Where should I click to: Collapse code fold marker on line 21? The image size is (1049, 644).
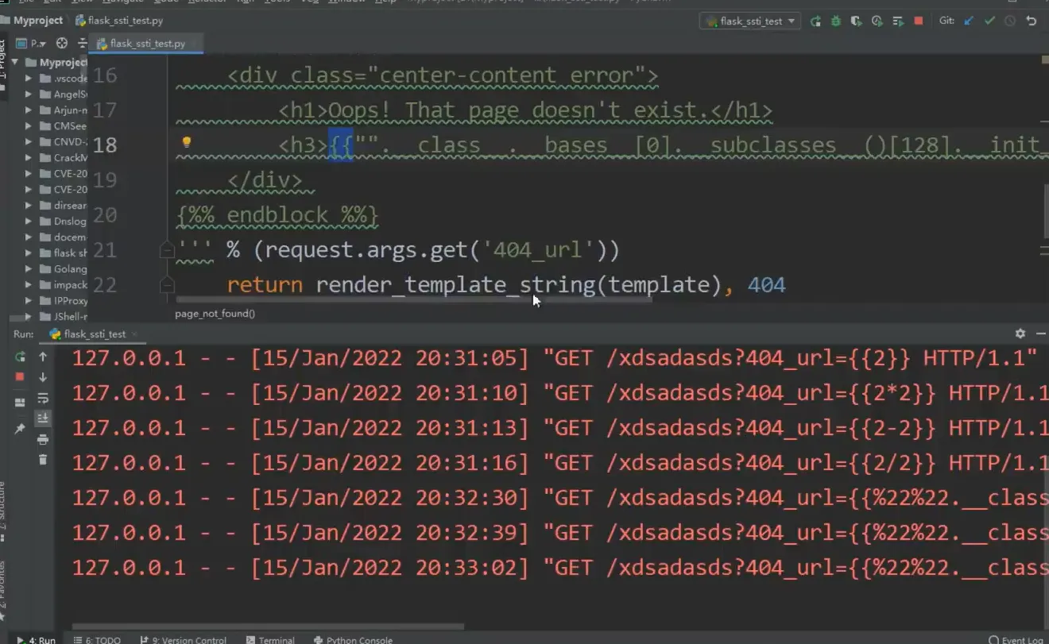point(167,250)
